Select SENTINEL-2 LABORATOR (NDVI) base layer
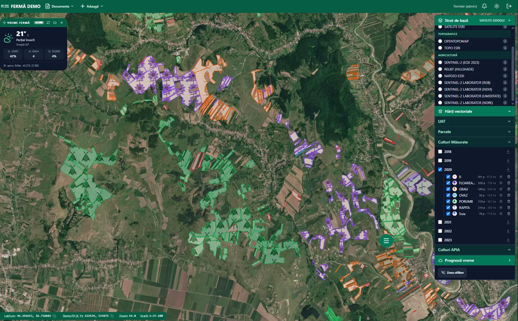The image size is (518, 321). [x=440, y=89]
